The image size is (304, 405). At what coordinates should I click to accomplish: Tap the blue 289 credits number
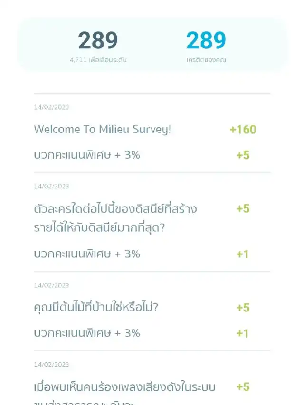click(x=206, y=41)
